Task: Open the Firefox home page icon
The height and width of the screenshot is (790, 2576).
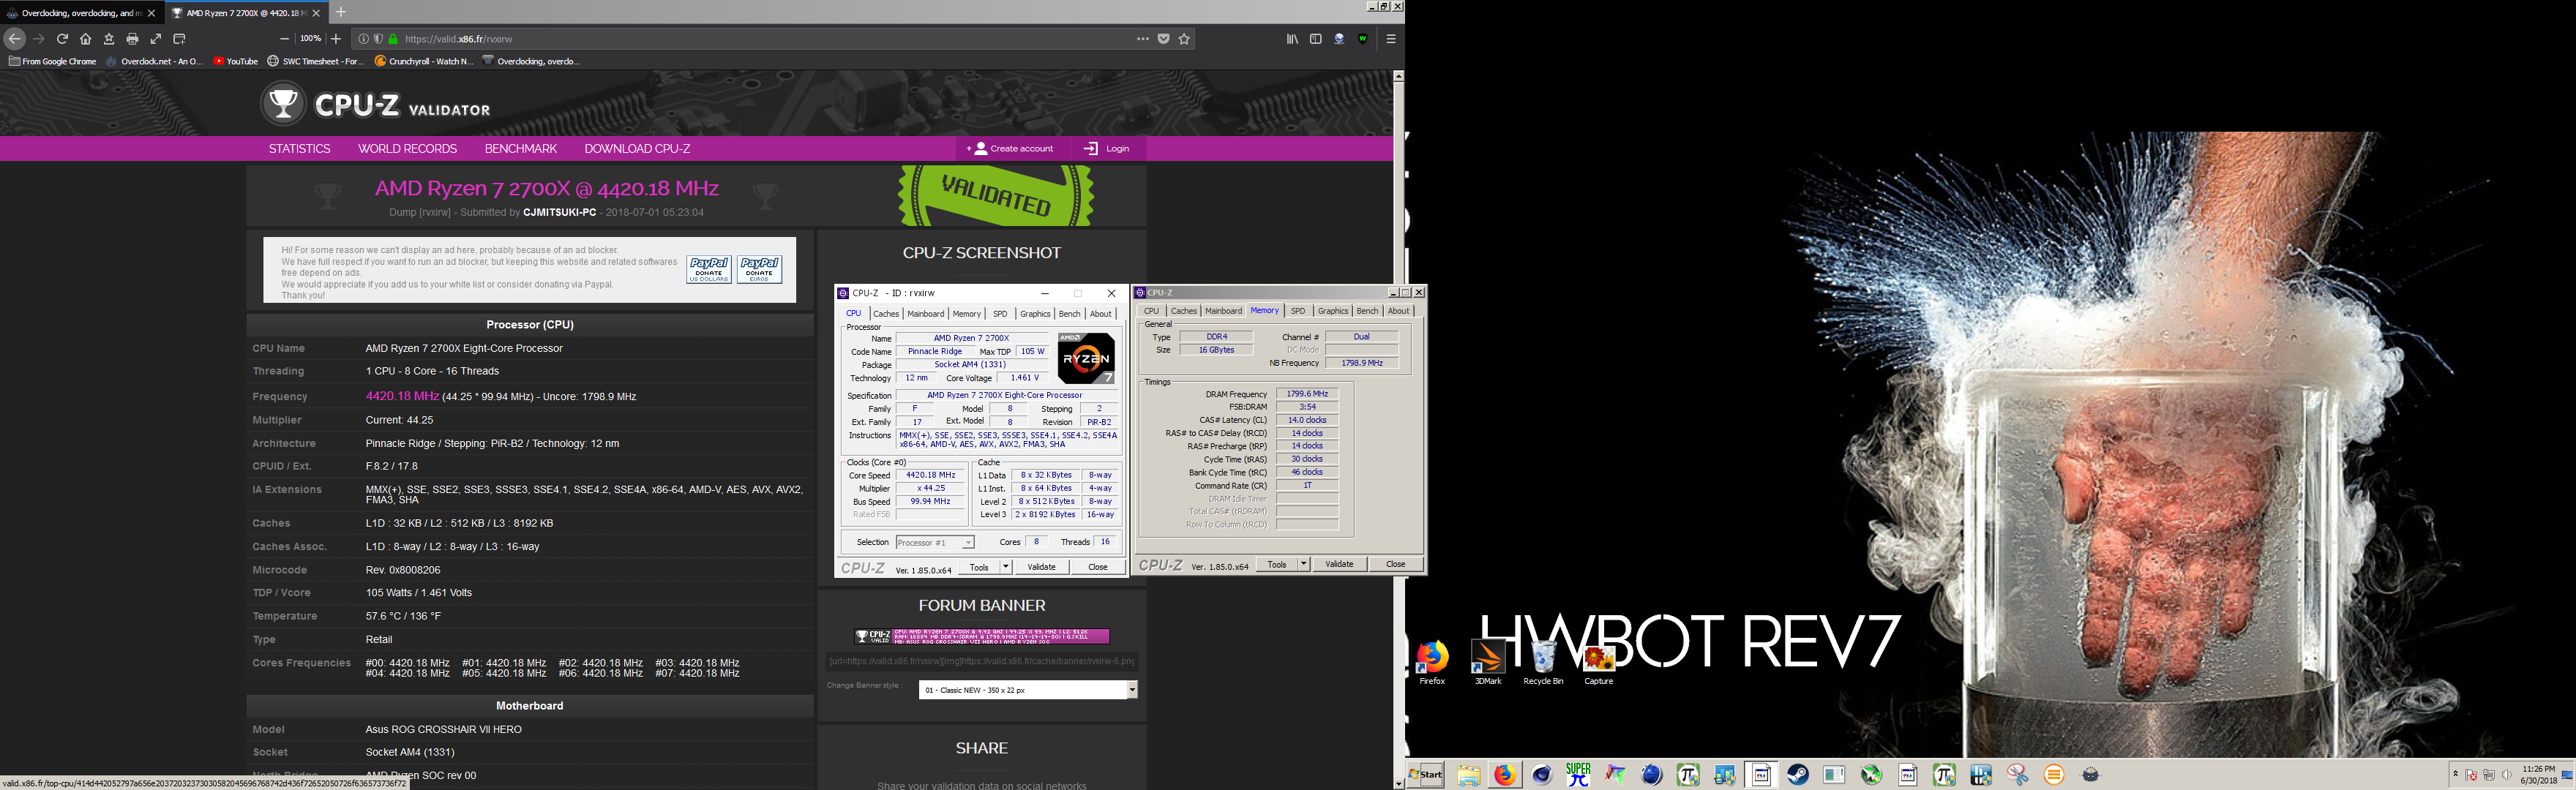Action: 86,39
